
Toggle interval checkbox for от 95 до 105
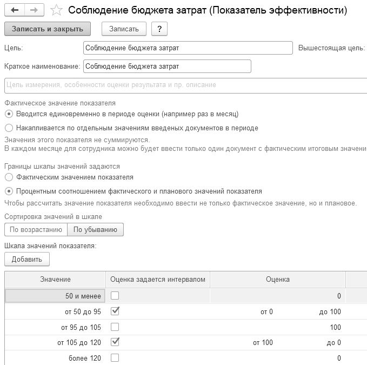point(115,327)
